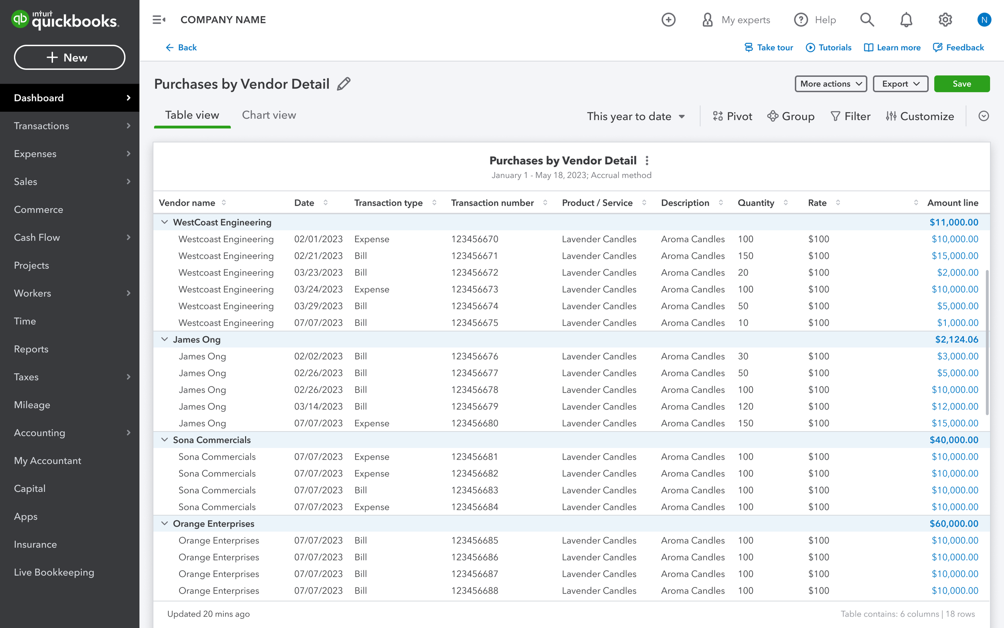1004x628 pixels.
Task: Expand the Expenses sidebar submenu
Action: coord(128,153)
